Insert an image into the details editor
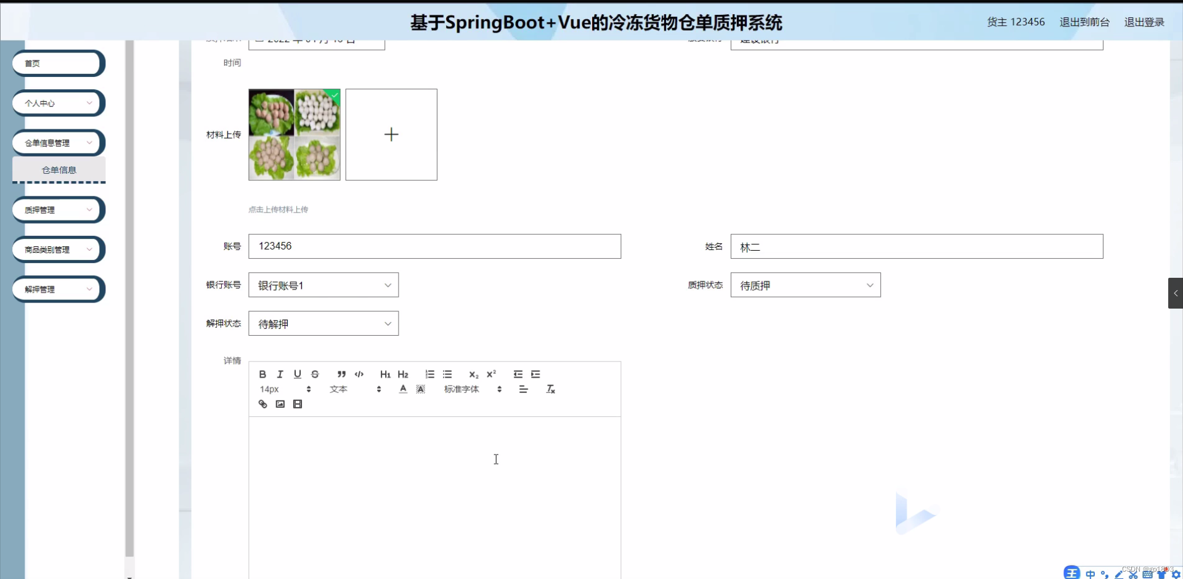This screenshot has height=579, width=1183. pos(280,403)
